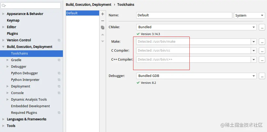Expand the Version Control section
This screenshot has height=132, width=267.
(x=3, y=40)
